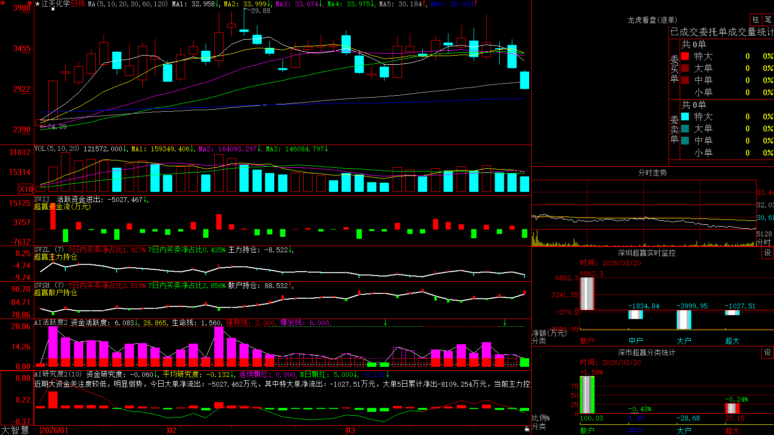
Task: Click the lock icon on the time axis
Action: (x=527, y=429)
